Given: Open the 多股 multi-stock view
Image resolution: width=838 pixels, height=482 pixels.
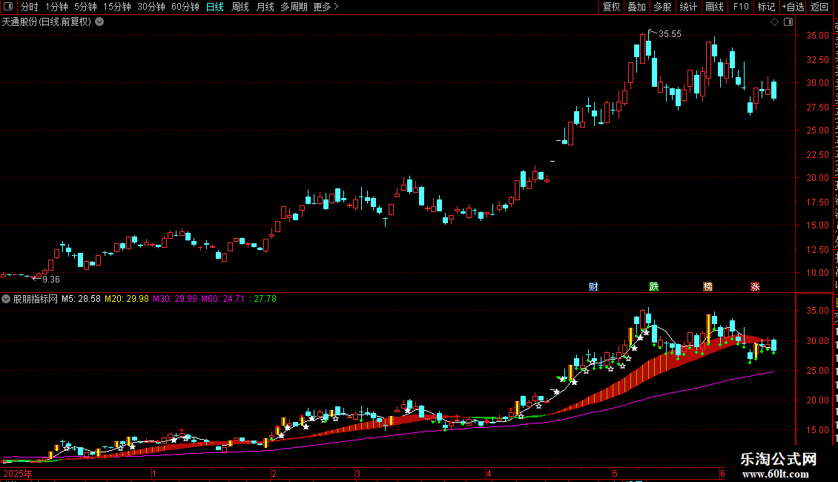Looking at the screenshot, I should click(x=662, y=7).
